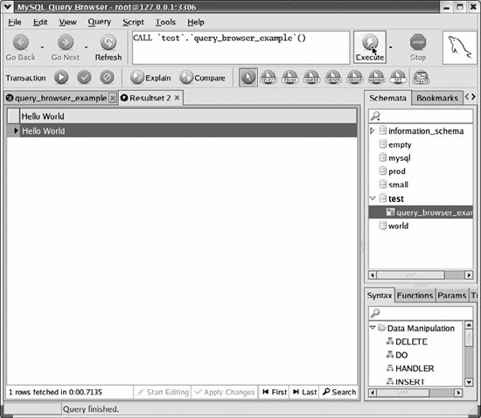Click the schemata search magnifier icon
The height and width of the screenshot is (418, 481).
[375, 116]
